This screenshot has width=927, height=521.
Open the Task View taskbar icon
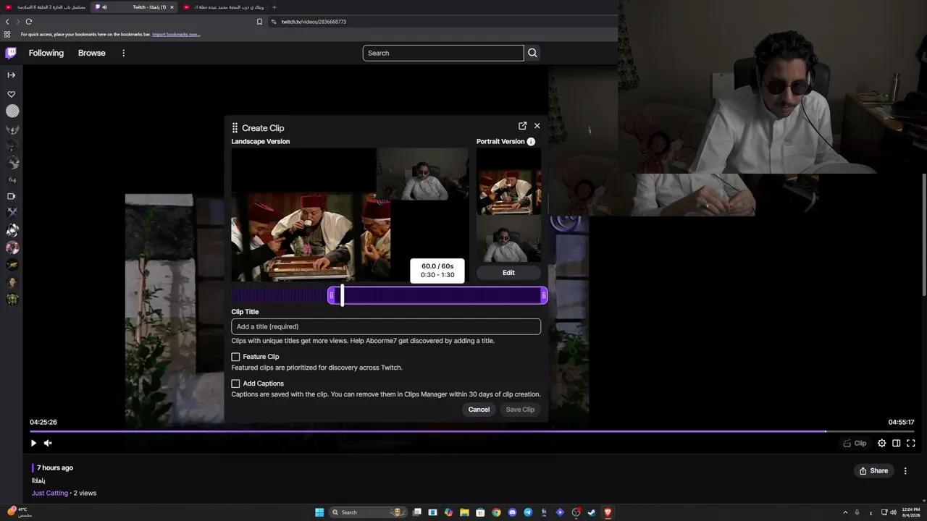(416, 512)
